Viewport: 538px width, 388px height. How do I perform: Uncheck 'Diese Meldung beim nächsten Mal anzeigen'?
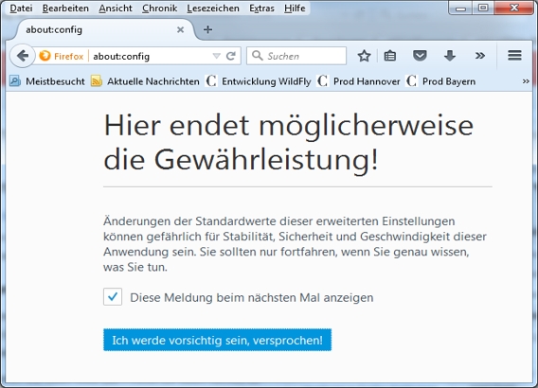click(113, 297)
